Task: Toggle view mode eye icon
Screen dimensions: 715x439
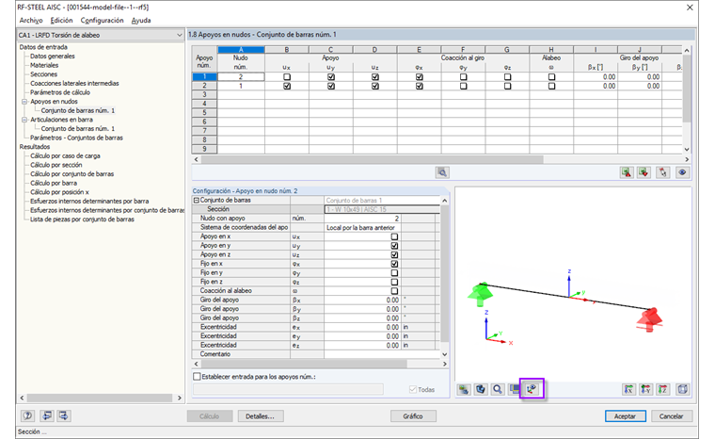Action: coord(682,172)
